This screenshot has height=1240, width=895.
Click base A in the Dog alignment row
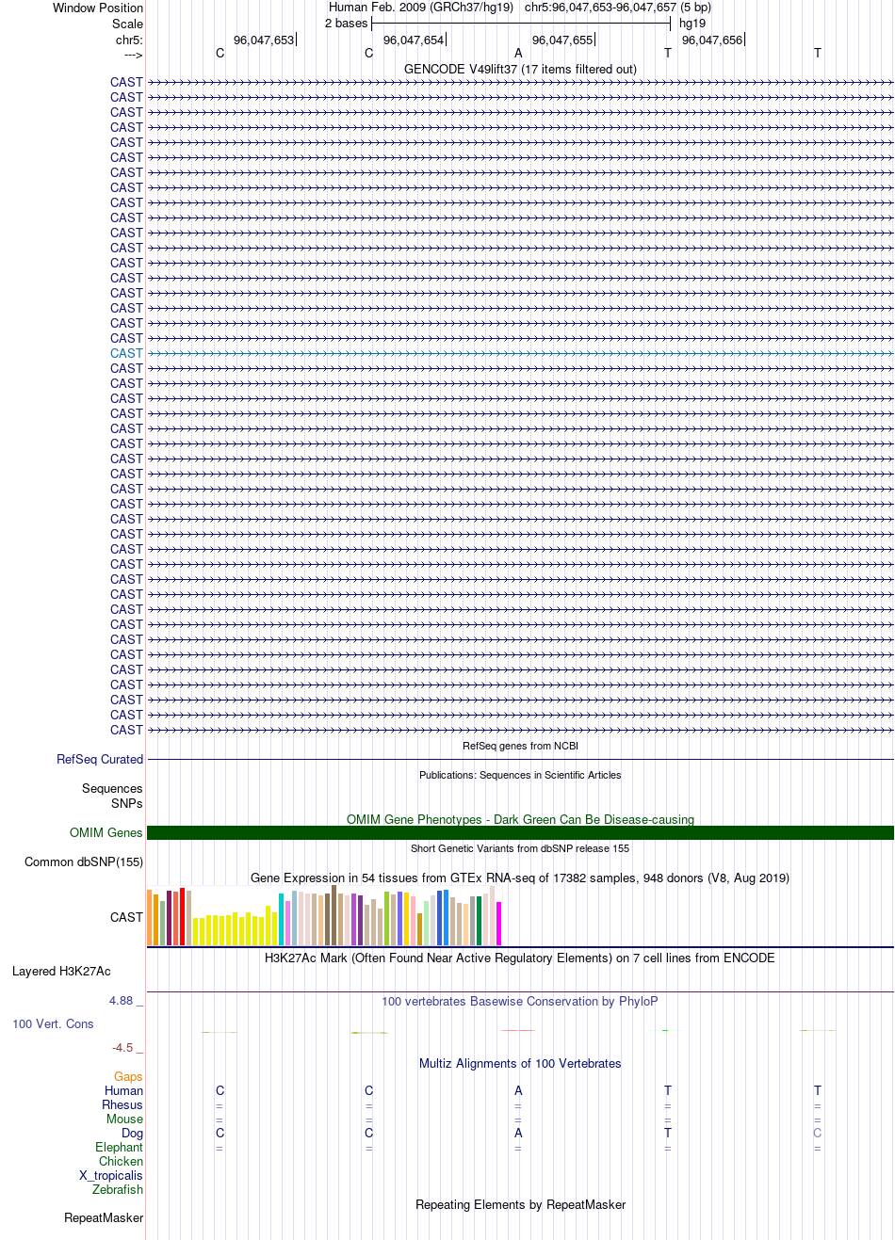(x=518, y=1133)
